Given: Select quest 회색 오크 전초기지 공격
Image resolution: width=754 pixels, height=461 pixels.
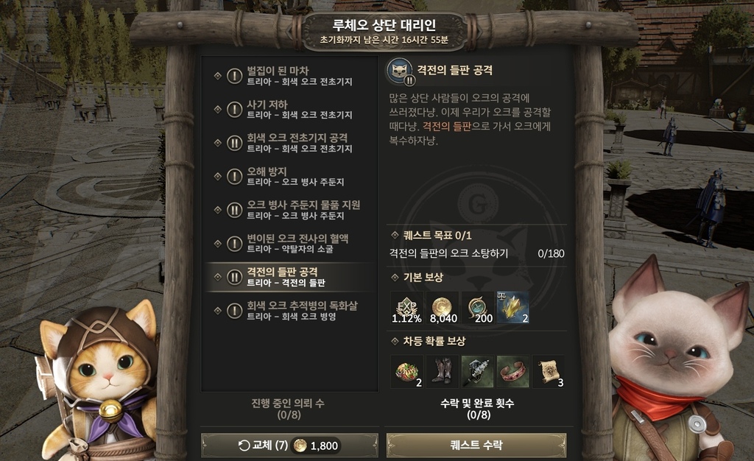Looking at the screenshot, I should click(289, 143).
